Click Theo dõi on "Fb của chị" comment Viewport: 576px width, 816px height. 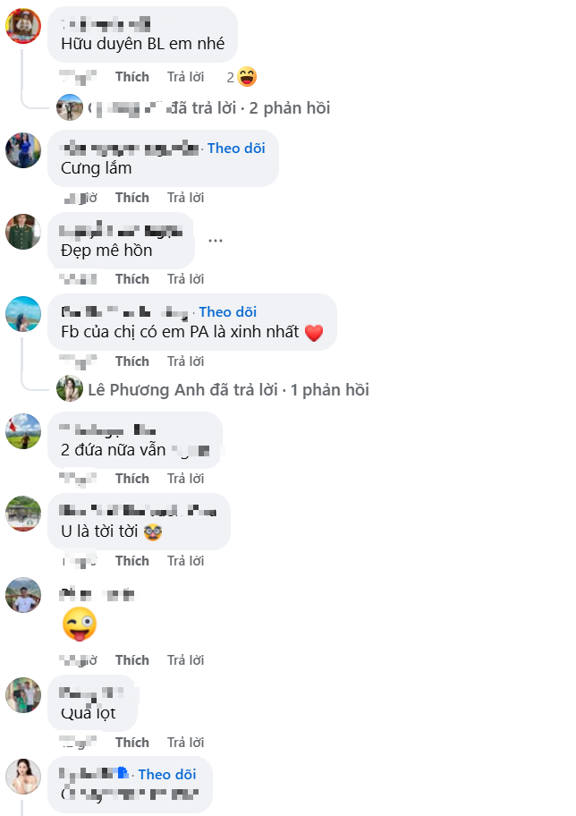[228, 311]
